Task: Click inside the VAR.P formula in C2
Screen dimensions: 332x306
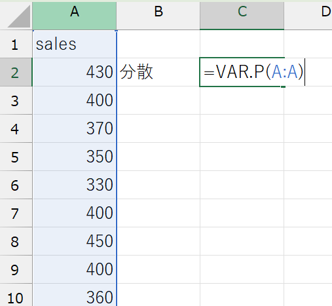Action: (253, 72)
